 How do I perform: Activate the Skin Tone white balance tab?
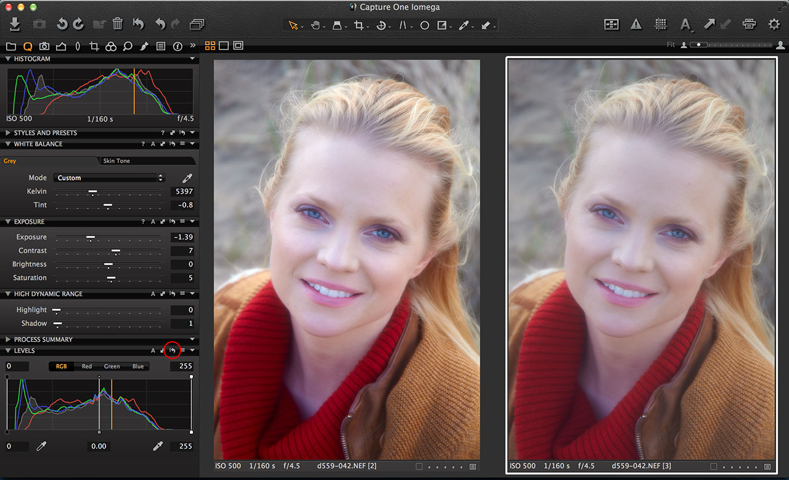[123, 160]
